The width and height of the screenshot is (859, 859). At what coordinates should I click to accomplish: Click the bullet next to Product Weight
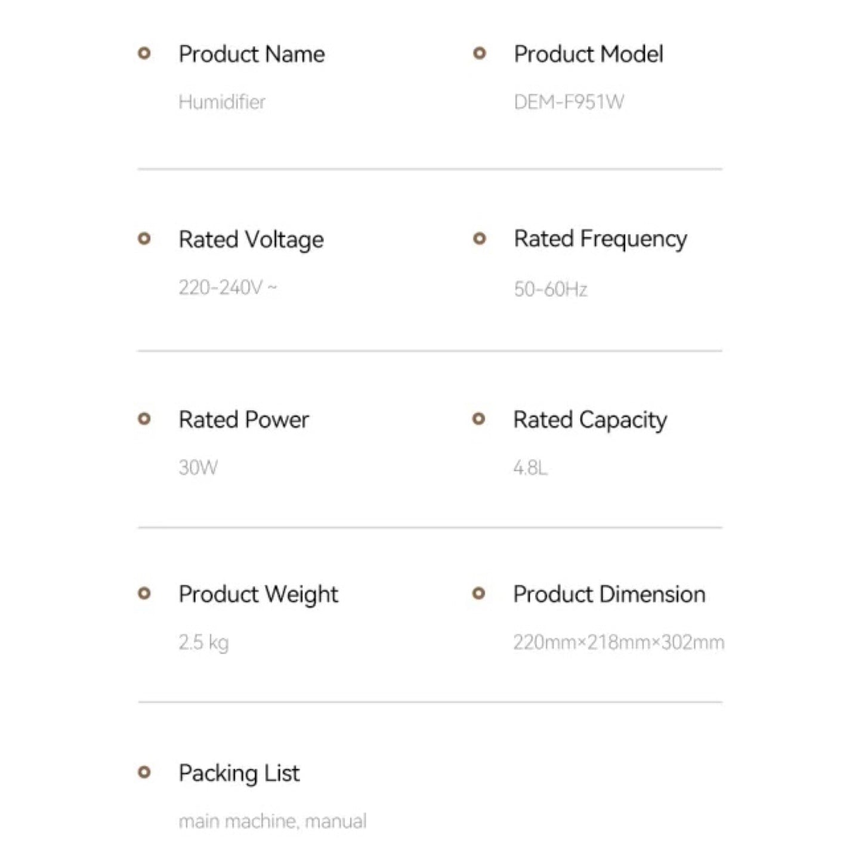point(144,594)
